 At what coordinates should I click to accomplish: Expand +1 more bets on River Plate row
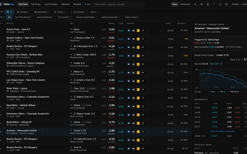(x=91, y=88)
